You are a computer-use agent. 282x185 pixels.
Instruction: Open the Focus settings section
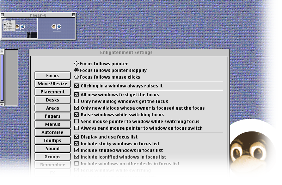53,75
